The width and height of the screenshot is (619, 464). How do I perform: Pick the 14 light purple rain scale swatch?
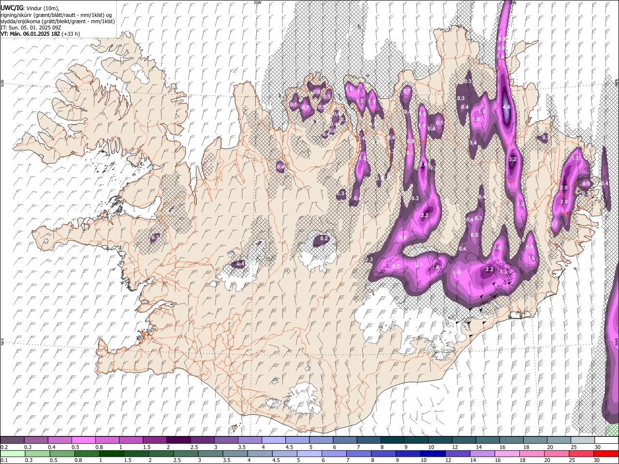(x=482, y=453)
